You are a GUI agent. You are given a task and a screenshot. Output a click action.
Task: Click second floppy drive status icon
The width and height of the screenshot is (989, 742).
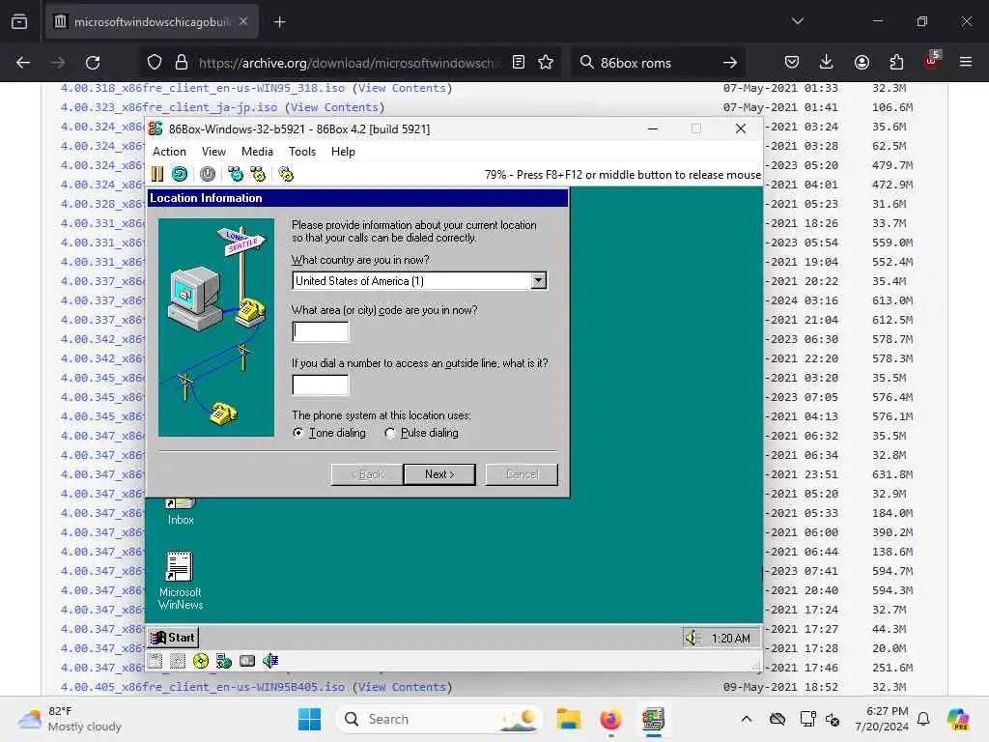[178, 661]
